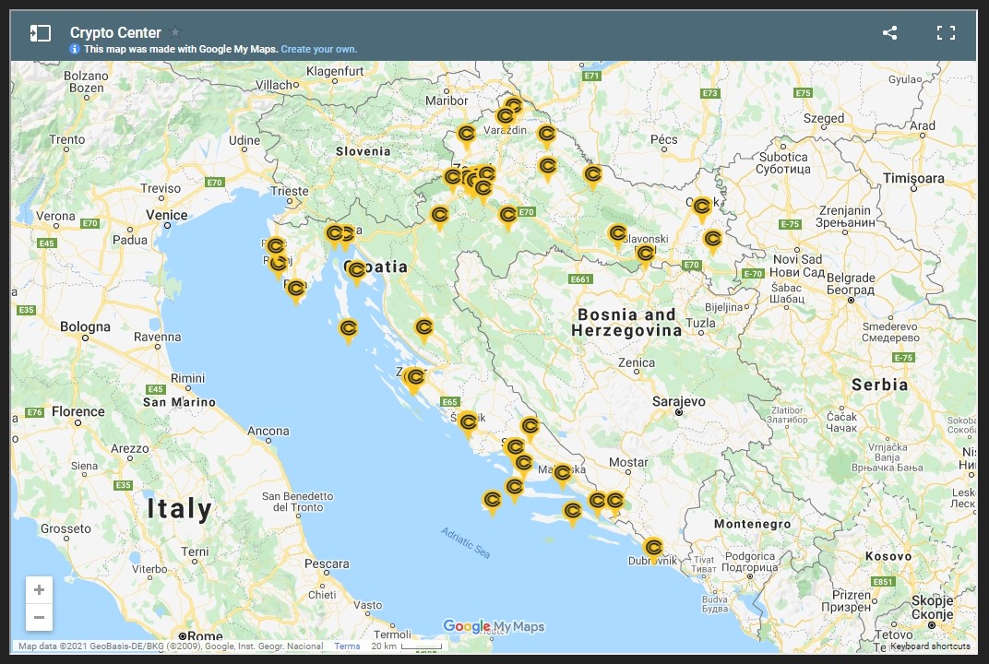This screenshot has height=664, width=989.
Task: Click the crypto marker at Šibenik
Action: click(468, 421)
